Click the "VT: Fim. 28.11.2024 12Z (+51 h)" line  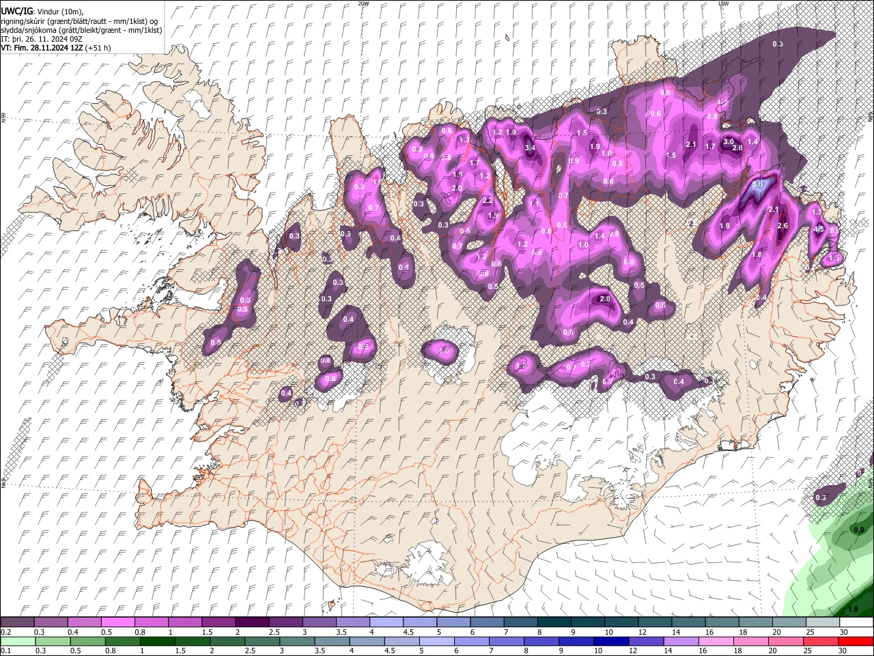pos(56,48)
